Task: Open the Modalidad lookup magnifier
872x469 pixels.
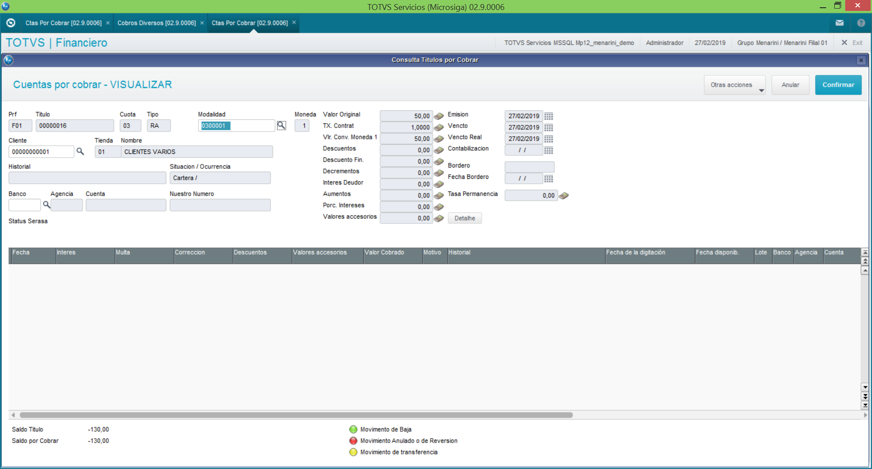Action: pyautogui.click(x=282, y=125)
